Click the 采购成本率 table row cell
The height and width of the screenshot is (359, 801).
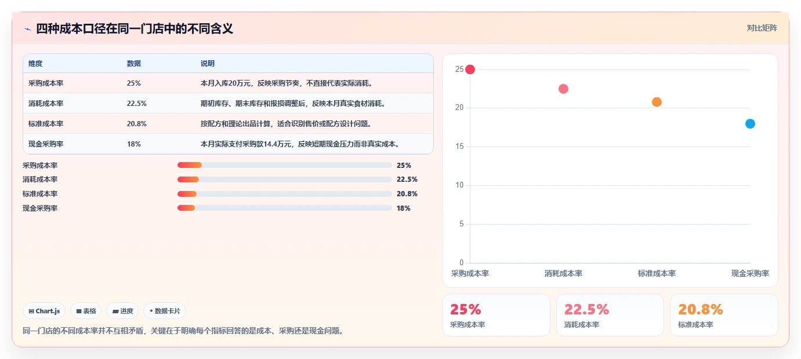46,83
